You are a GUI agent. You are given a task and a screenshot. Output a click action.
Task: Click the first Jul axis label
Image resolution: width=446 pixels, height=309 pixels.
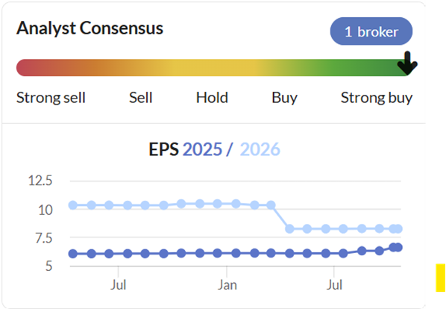(118, 285)
